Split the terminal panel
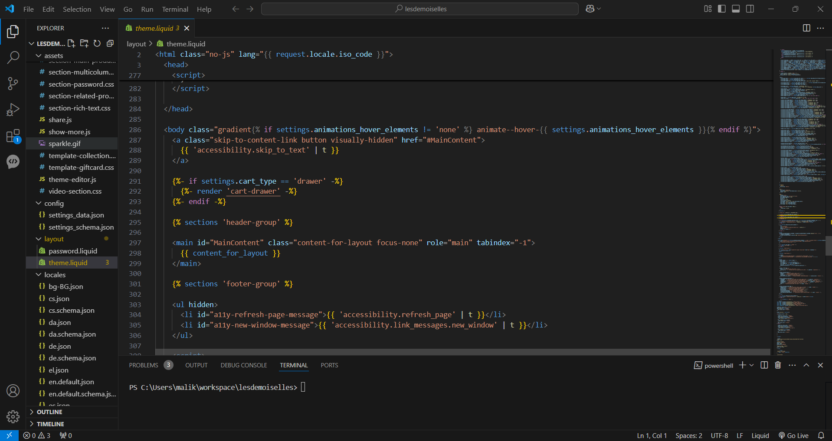832x441 pixels. [x=764, y=365]
